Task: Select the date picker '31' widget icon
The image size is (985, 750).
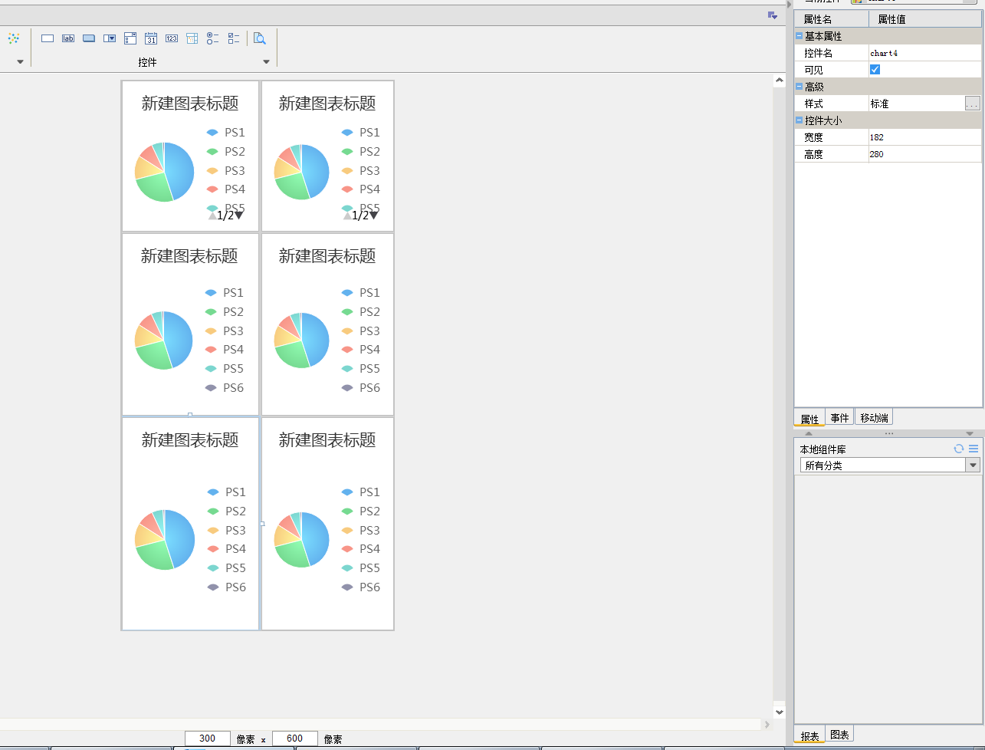Action: [x=151, y=38]
